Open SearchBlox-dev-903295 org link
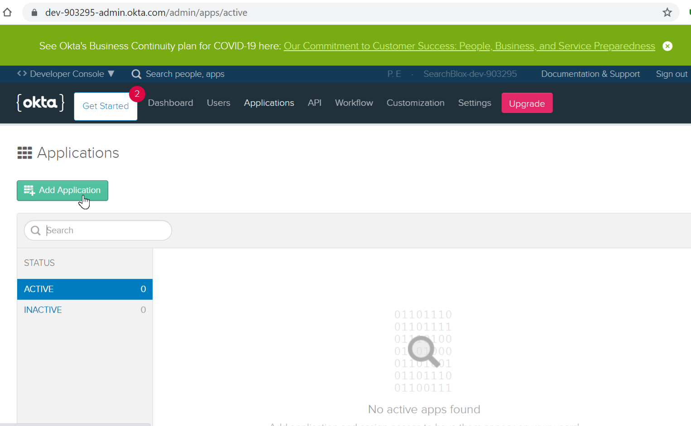Viewport: 691px width, 426px height. (x=470, y=74)
